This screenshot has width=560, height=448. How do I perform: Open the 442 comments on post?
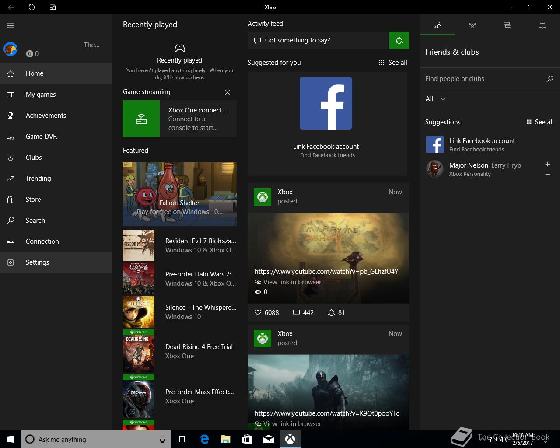click(x=303, y=313)
